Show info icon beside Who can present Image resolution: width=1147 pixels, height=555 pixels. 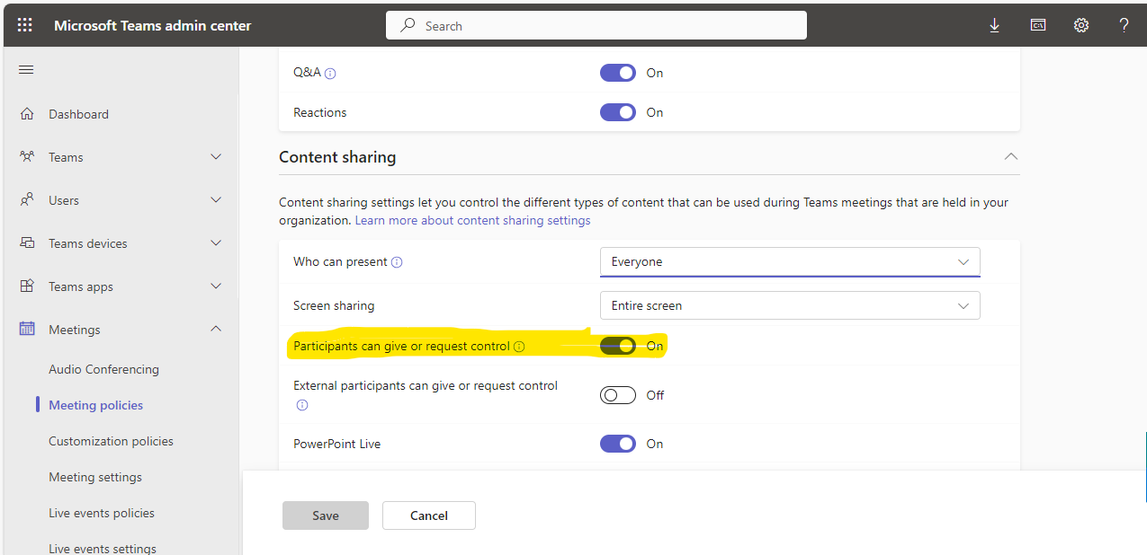(397, 262)
